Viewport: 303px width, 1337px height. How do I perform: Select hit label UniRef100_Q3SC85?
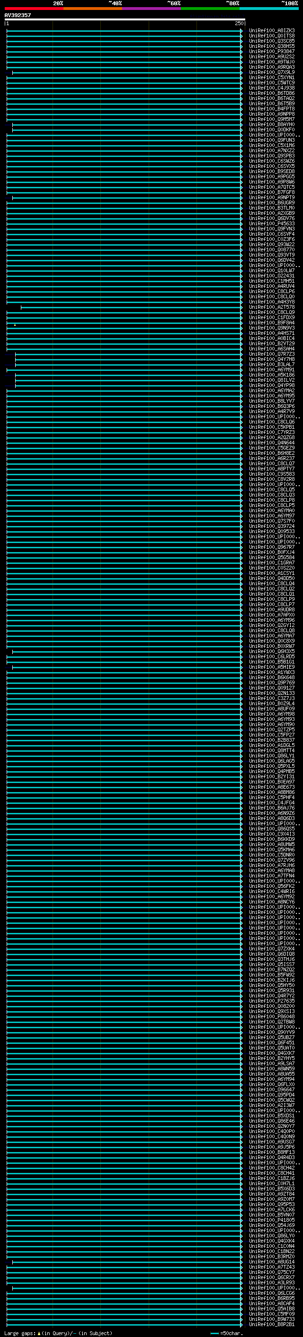click(272, 41)
